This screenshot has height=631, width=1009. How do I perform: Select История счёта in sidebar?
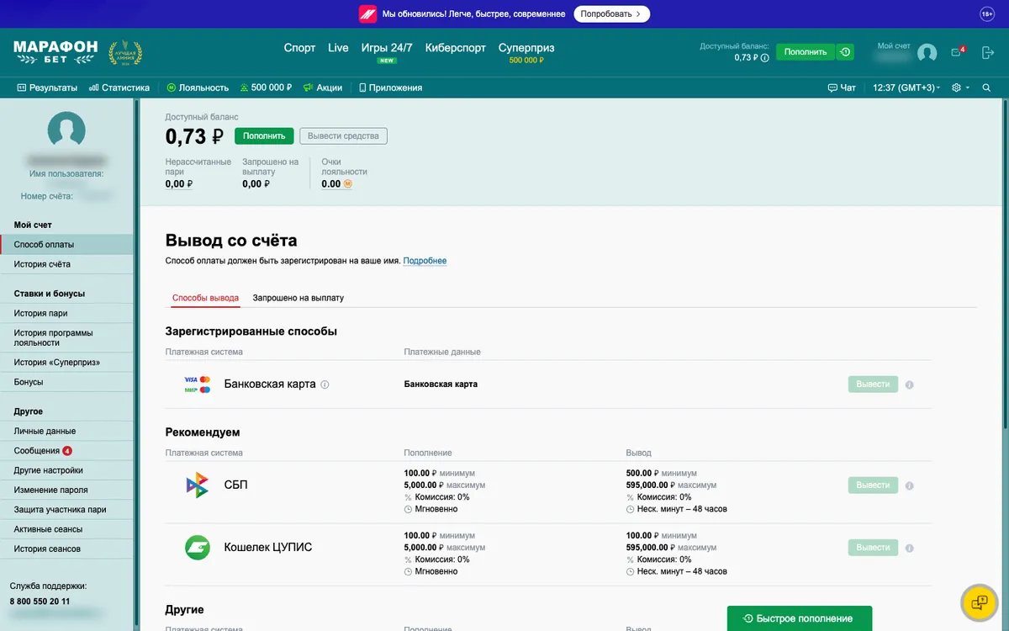pos(66,264)
